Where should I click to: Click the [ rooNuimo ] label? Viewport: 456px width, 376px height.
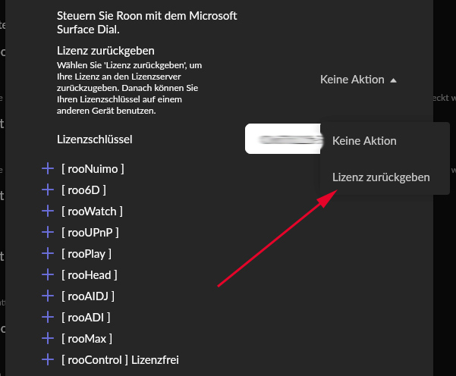93,168
